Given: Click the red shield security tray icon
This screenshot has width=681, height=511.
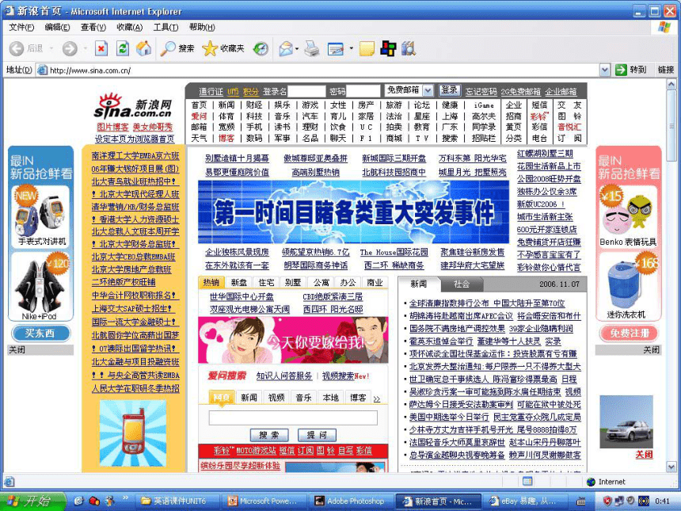Looking at the screenshot, I should point(607,501).
